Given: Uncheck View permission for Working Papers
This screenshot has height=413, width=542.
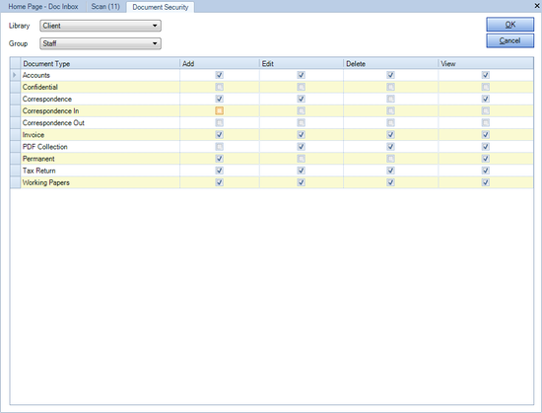Looking at the screenshot, I should pos(486,182).
